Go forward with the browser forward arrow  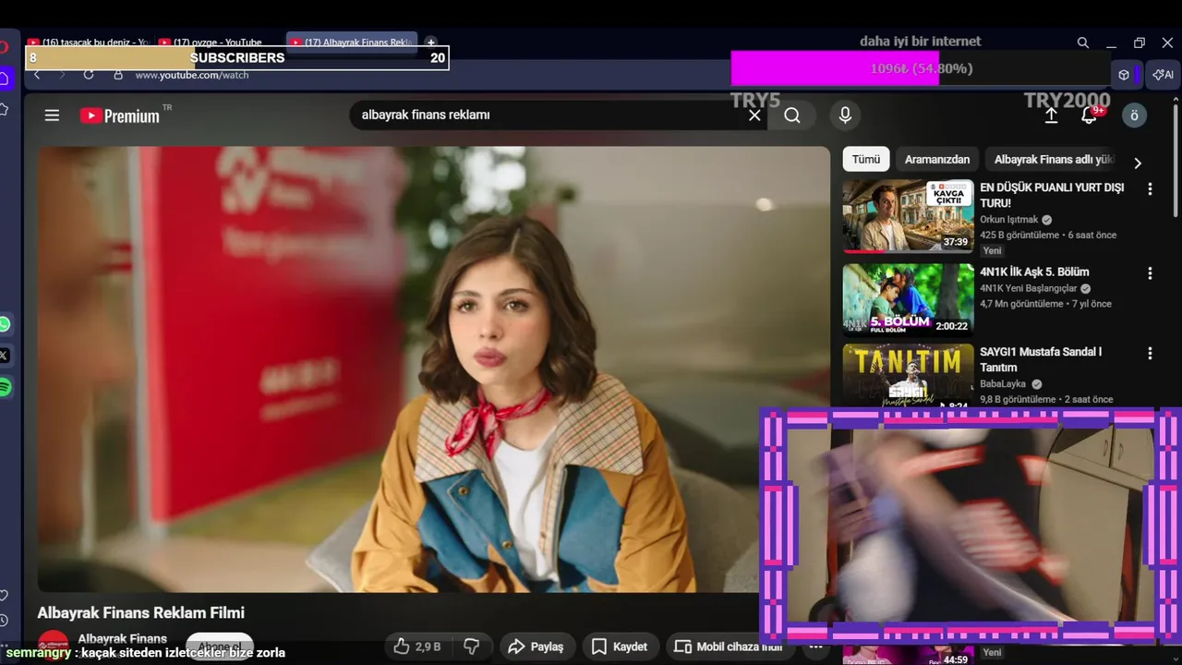pyautogui.click(x=62, y=75)
